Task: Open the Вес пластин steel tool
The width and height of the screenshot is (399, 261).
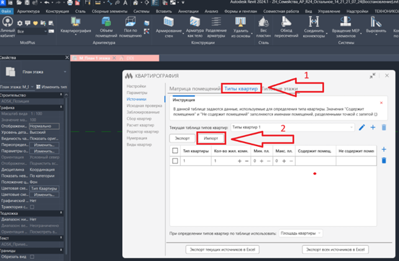Action: point(263,27)
